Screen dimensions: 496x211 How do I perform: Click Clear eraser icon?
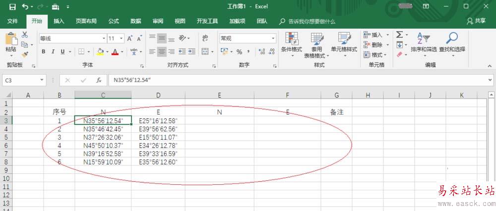tap(399, 54)
